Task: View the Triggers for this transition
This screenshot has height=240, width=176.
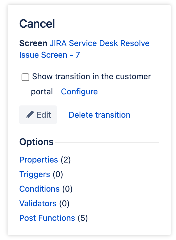Action: pos(35,174)
